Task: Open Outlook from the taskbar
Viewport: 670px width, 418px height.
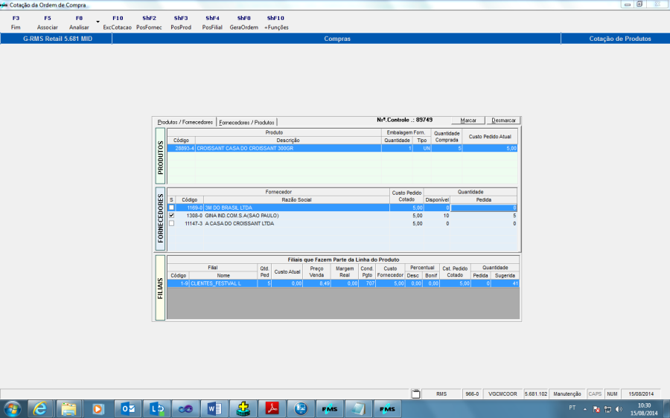Action: click(x=128, y=409)
